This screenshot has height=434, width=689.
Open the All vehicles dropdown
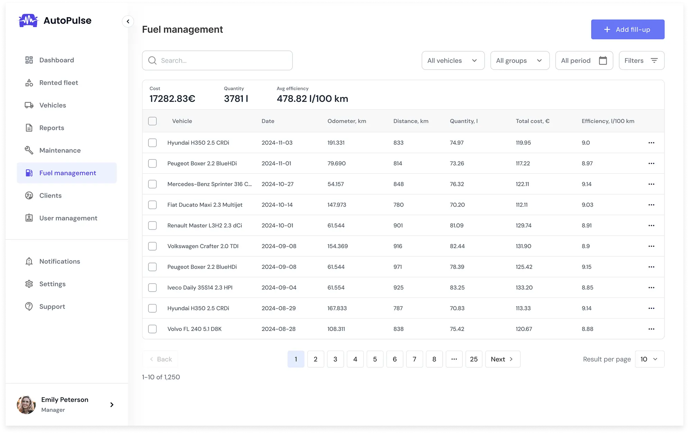pyautogui.click(x=453, y=60)
